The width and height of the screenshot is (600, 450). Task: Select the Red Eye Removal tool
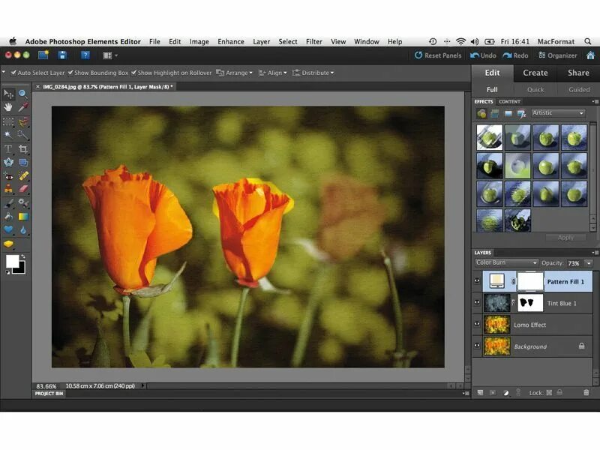click(8, 176)
